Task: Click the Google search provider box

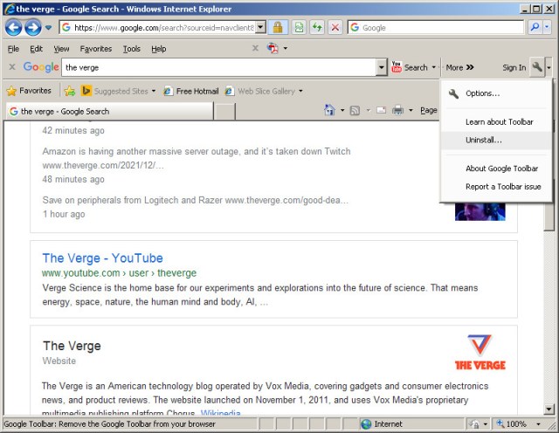Action: coord(436,27)
